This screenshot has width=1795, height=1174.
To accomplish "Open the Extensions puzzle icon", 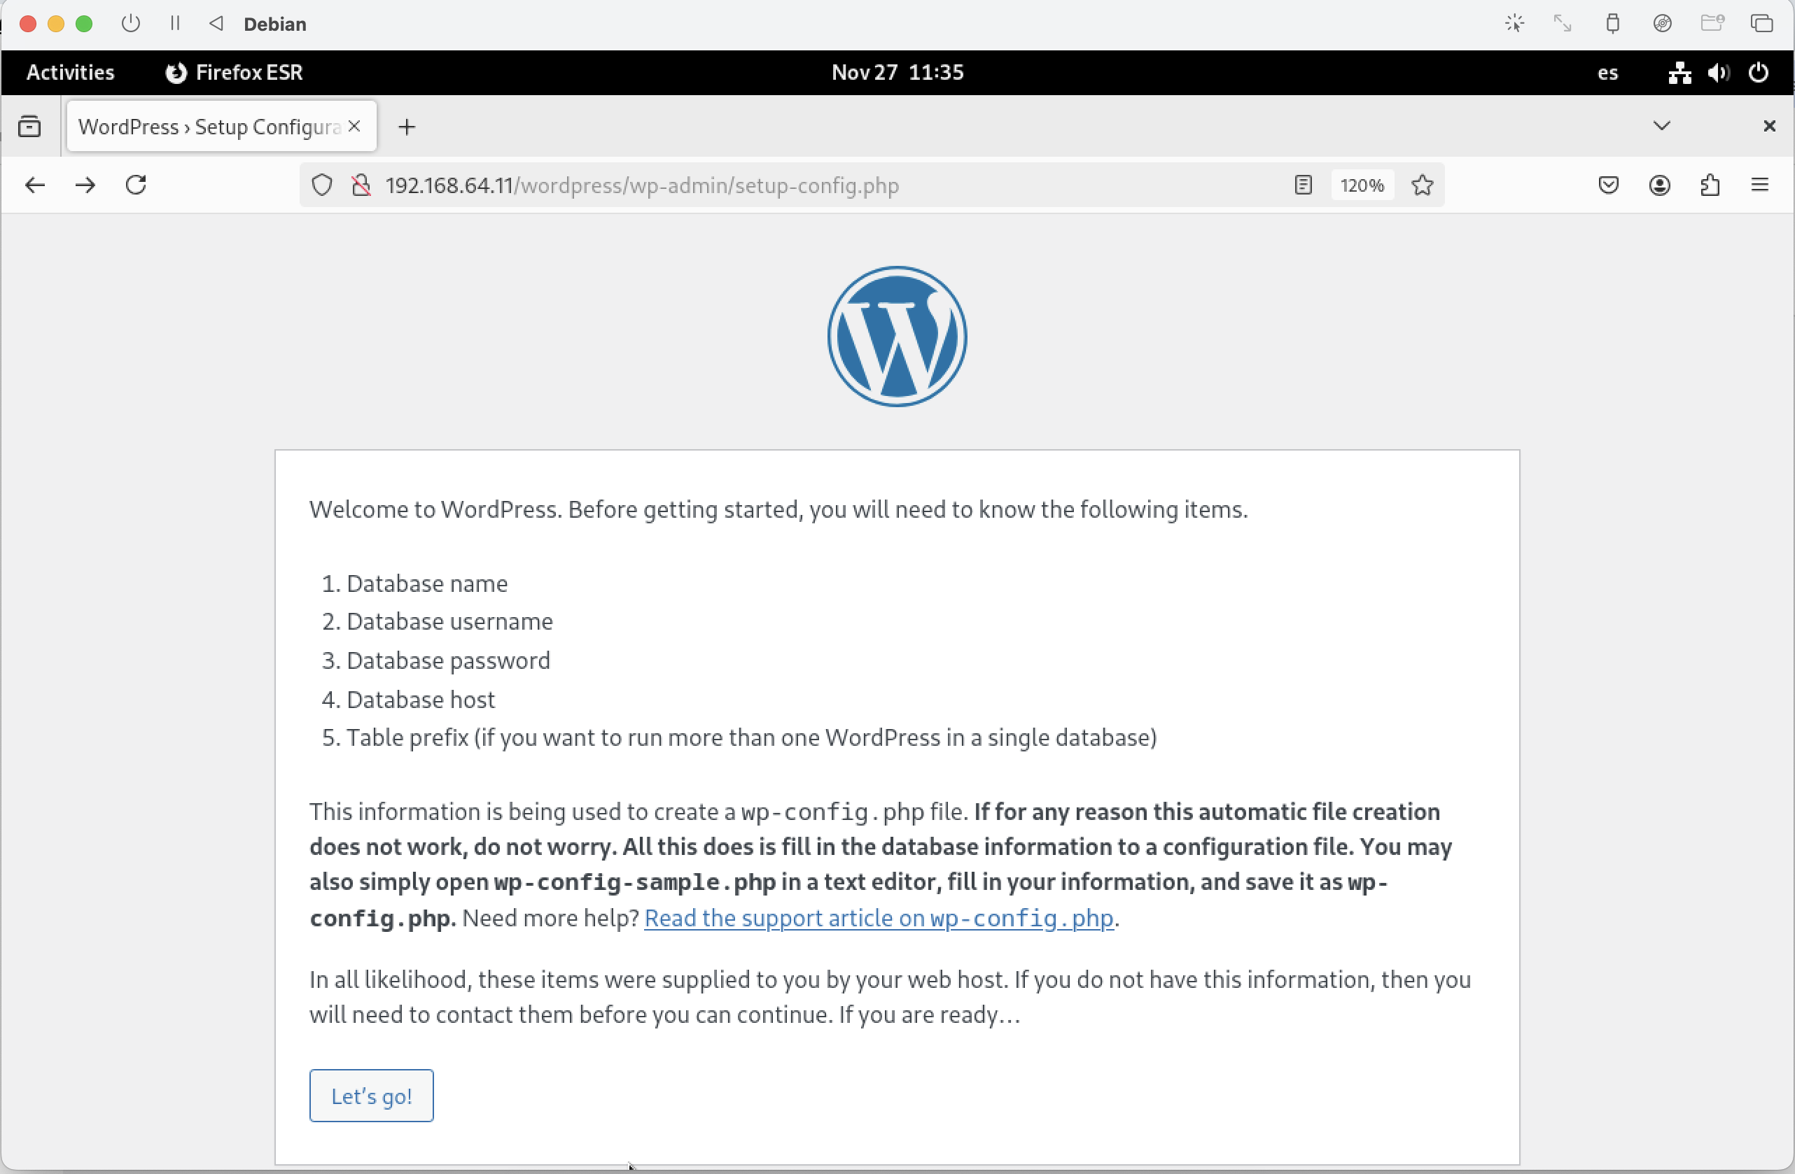I will [1710, 185].
